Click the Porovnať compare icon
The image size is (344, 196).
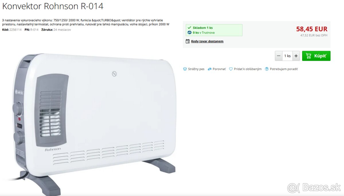coord(210,69)
